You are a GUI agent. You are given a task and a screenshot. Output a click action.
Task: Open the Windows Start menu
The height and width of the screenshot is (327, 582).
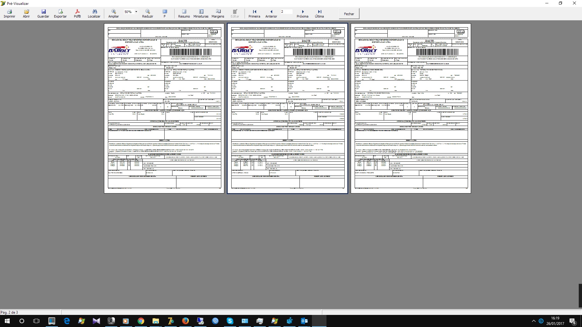pos(7,321)
